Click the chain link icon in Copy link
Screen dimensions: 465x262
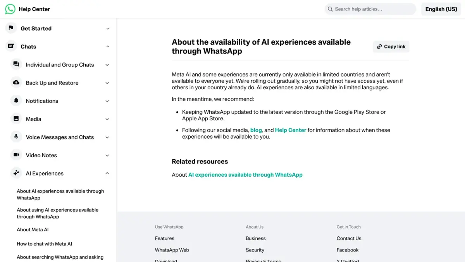(379, 47)
